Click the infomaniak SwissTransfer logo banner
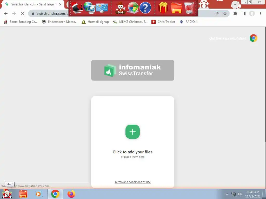Screen dimensions: 266x199 point(133,70)
